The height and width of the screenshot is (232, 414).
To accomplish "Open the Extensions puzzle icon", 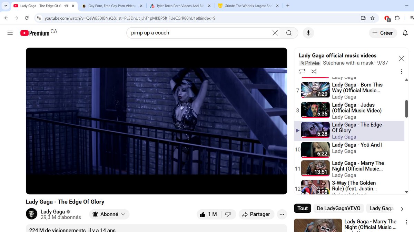I will point(397,18).
